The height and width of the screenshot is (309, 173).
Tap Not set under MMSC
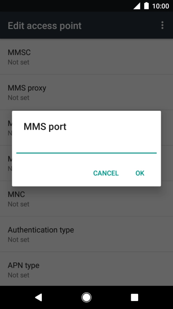(18, 62)
